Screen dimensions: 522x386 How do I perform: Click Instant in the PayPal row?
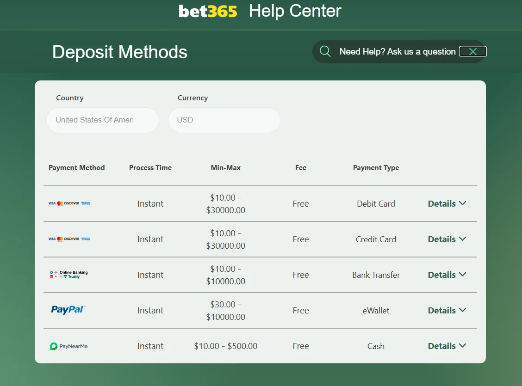(150, 310)
